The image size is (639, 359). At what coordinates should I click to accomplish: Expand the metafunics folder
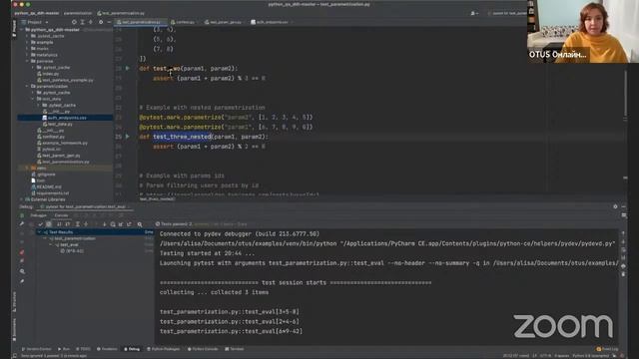[x=27, y=55]
